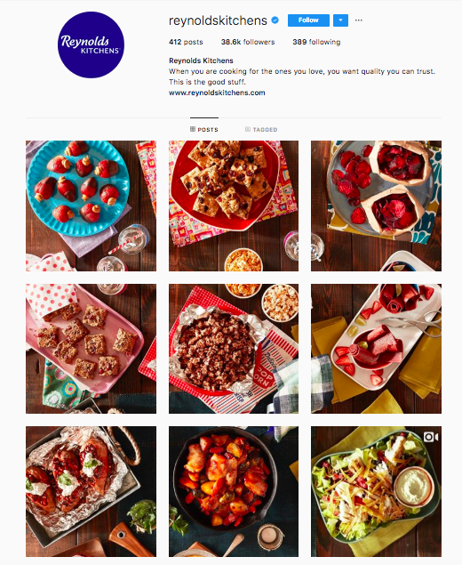Open the popcorn and foil granola post

[234, 349]
